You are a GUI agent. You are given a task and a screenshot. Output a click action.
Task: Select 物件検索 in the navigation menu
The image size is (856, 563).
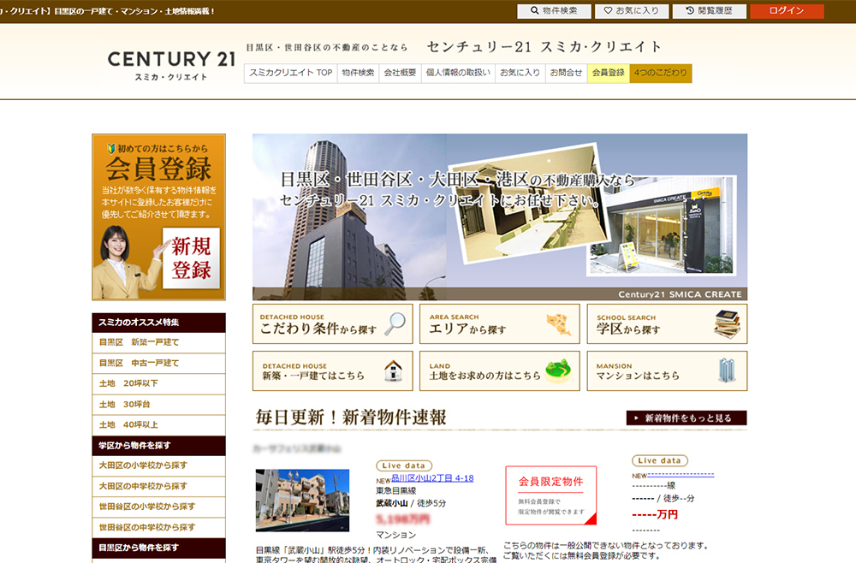point(358,73)
